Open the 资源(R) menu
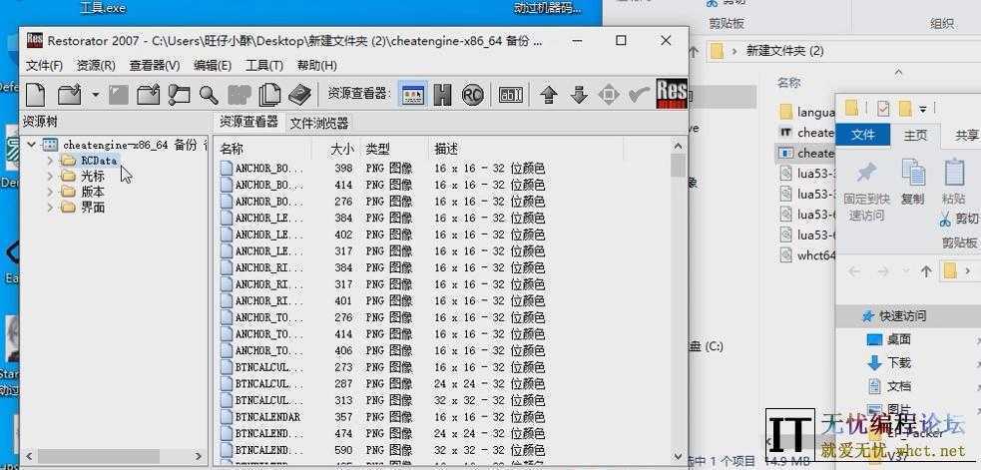Image resolution: width=981 pixels, height=470 pixels. [96, 65]
